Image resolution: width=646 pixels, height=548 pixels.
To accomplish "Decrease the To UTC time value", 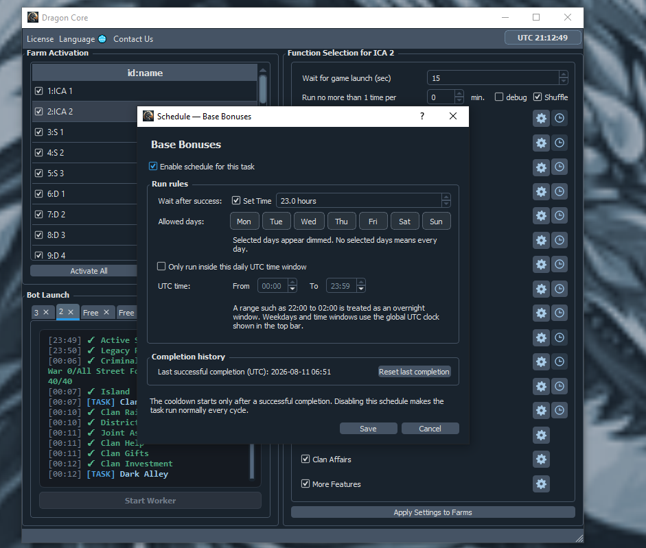I will [x=361, y=289].
